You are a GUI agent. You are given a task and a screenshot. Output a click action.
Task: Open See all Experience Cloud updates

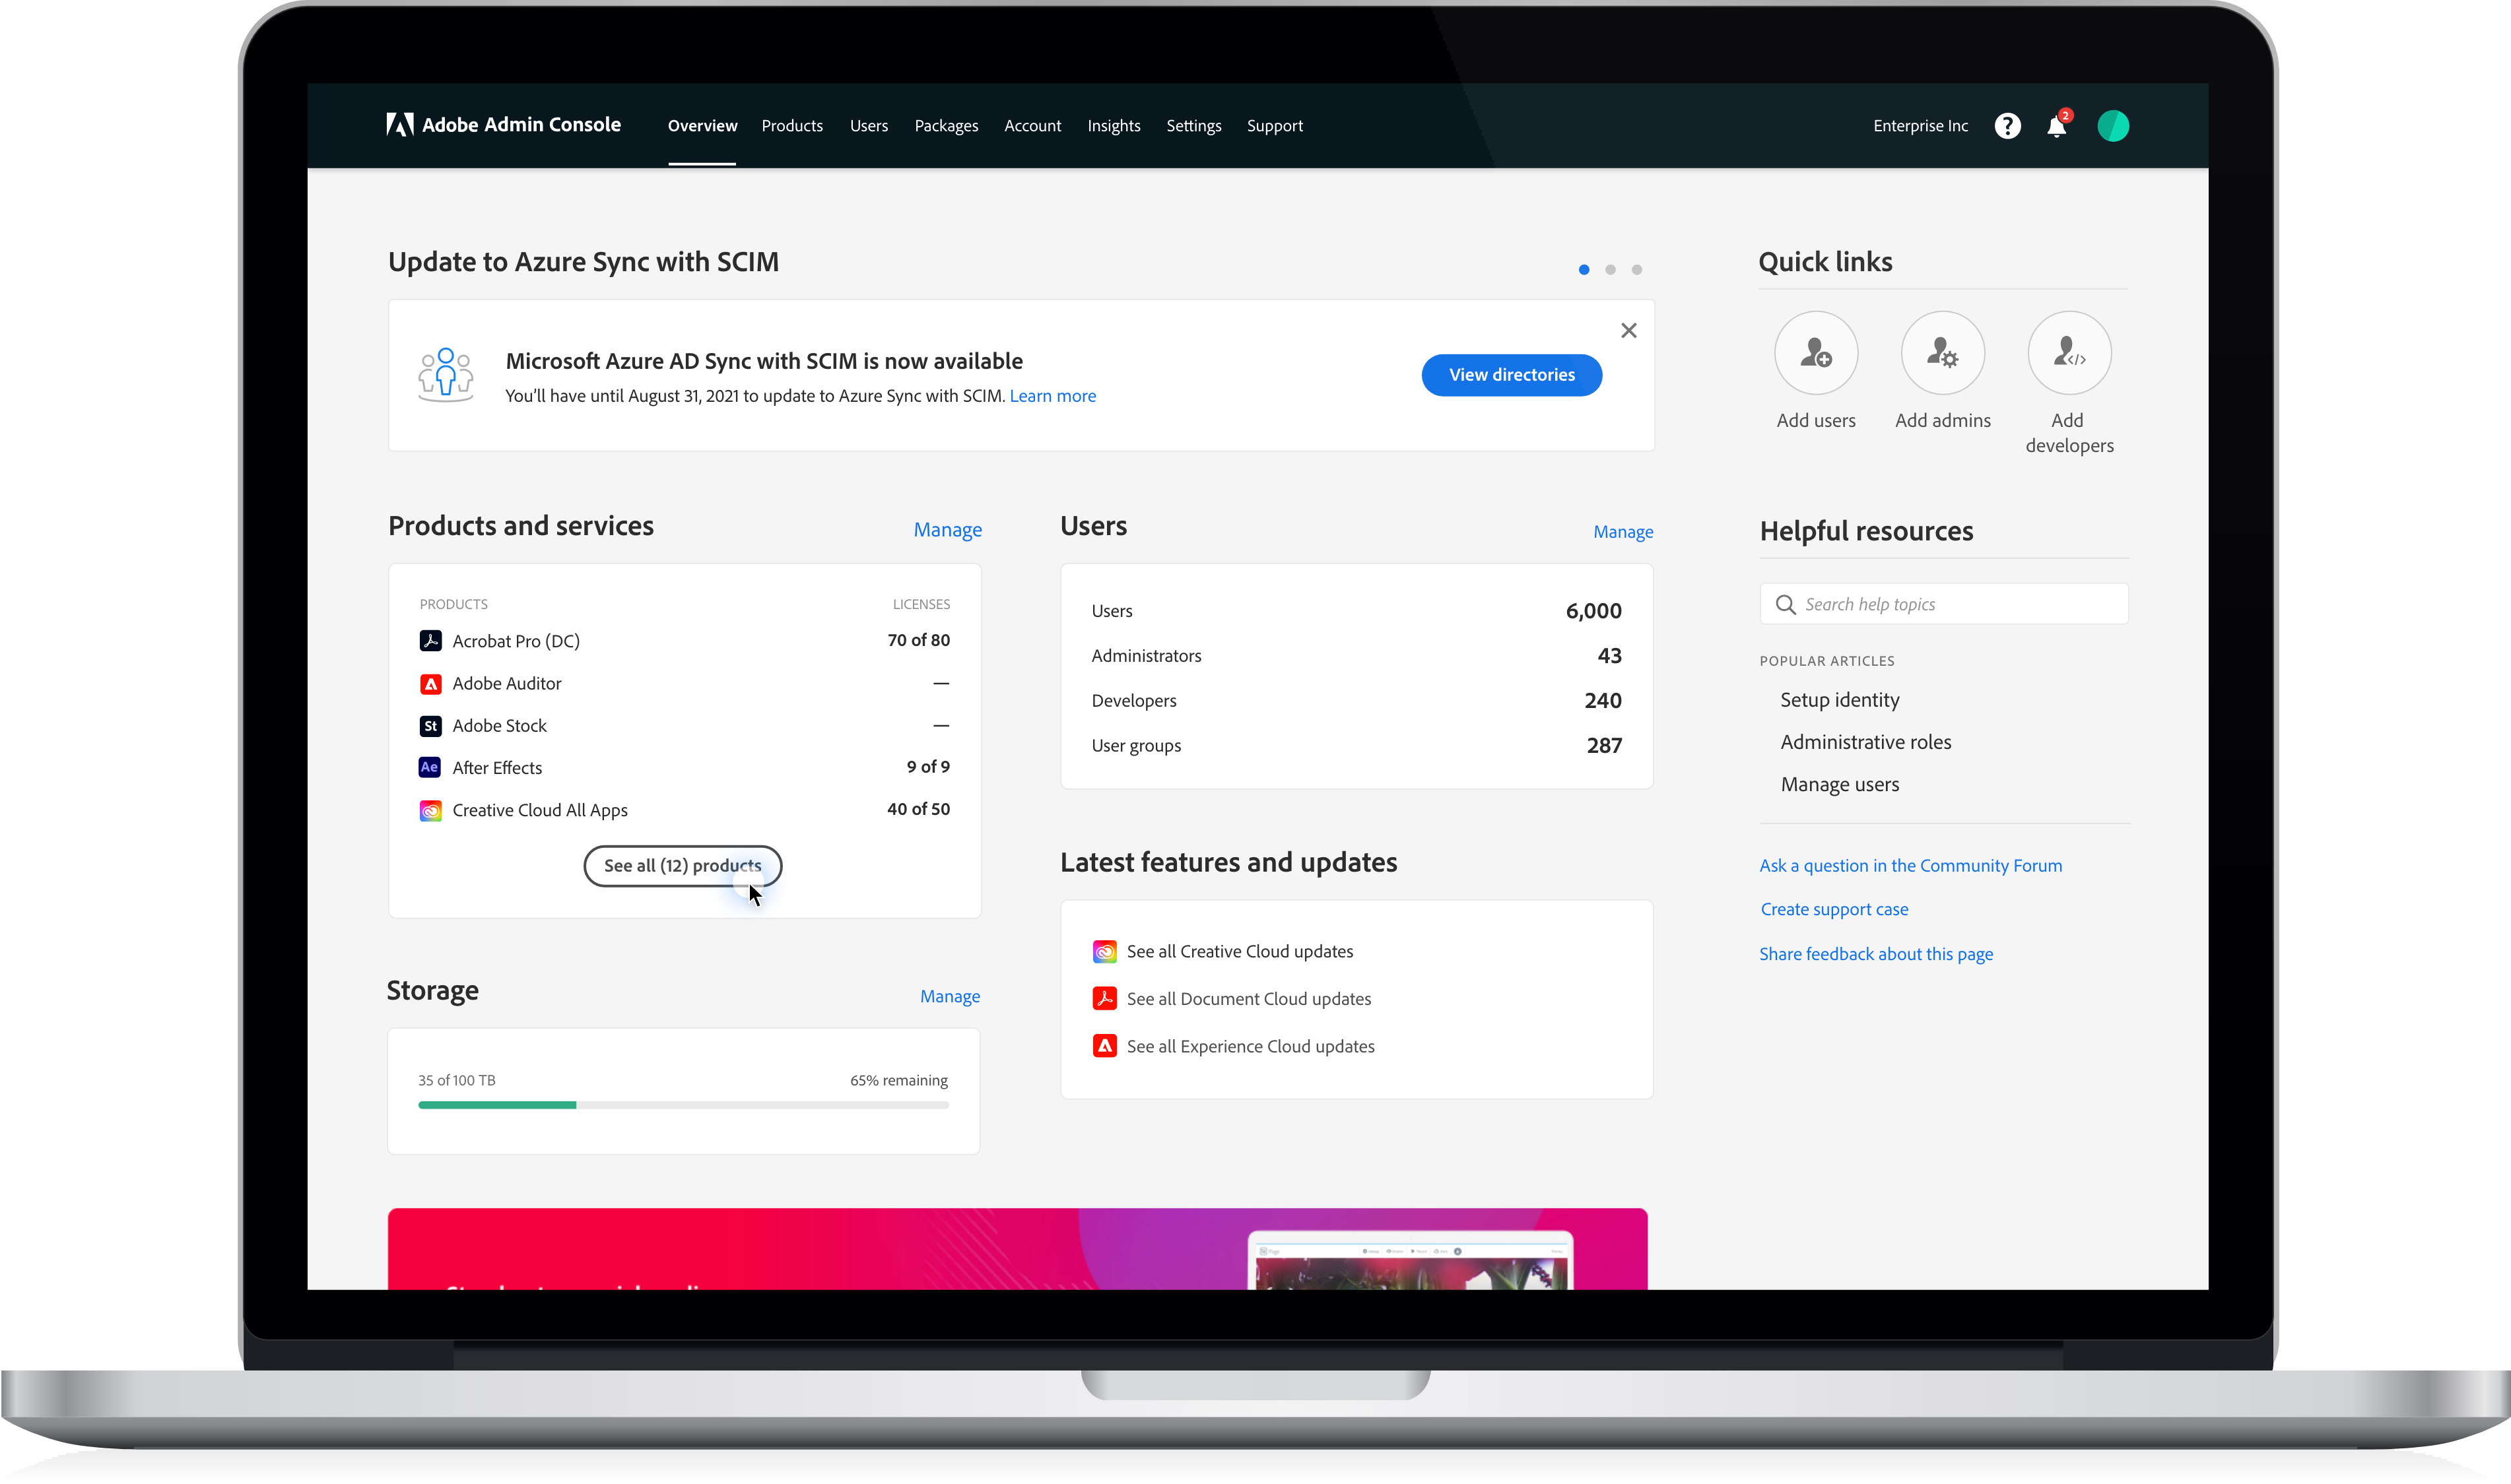coord(1250,1046)
